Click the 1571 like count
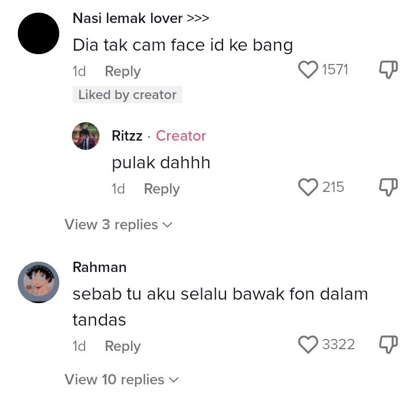This screenshot has width=414, height=404. [335, 70]
